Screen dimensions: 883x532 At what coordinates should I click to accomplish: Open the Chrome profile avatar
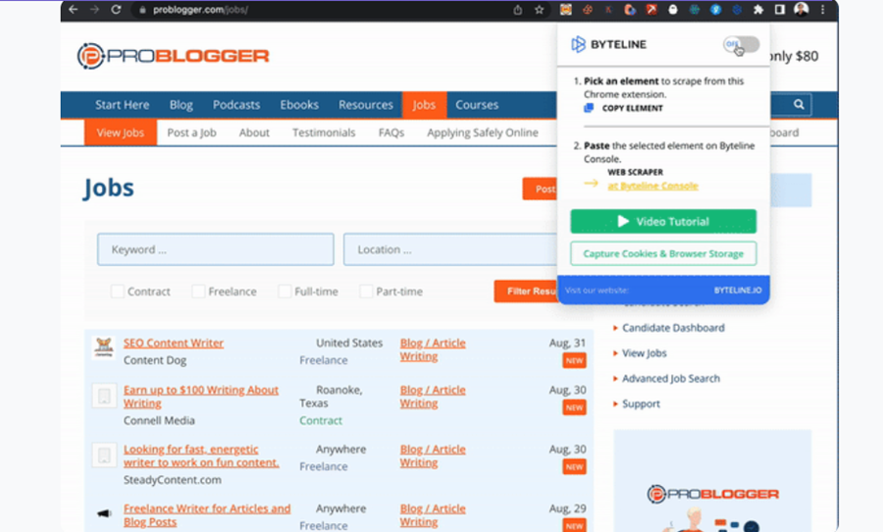point(801,9)
